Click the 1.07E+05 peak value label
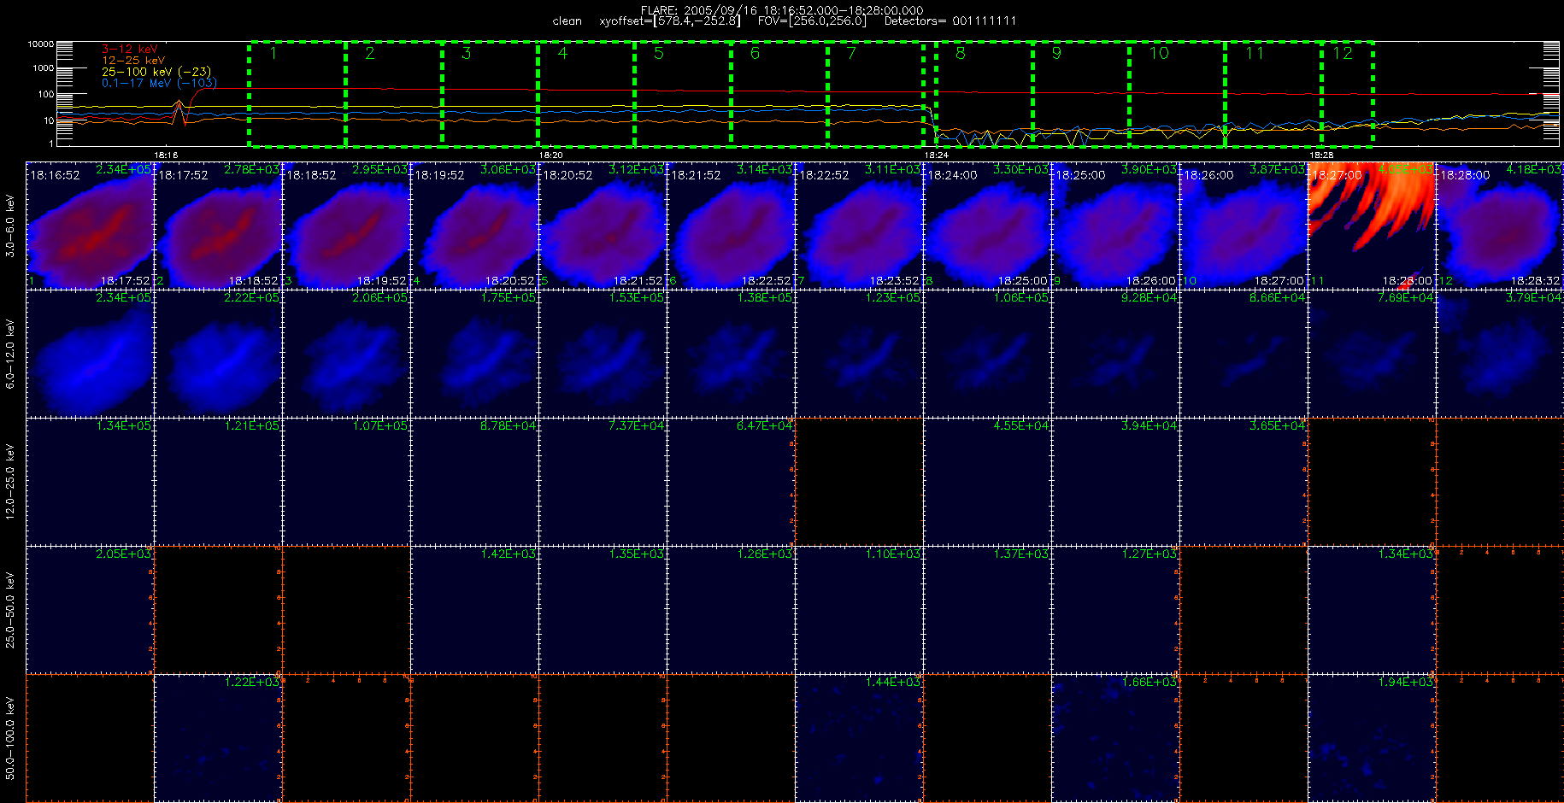1564x803 pixels. click(x=380, y=426)
